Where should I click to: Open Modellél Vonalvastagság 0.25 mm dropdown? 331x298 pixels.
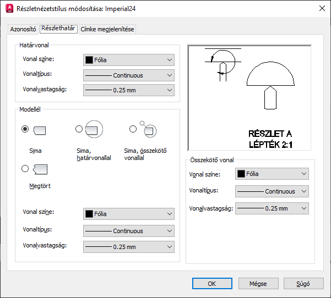coord(129,247)
